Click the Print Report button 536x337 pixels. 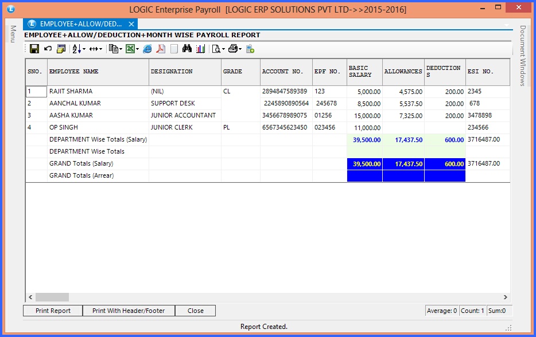[x=53, y=311]
